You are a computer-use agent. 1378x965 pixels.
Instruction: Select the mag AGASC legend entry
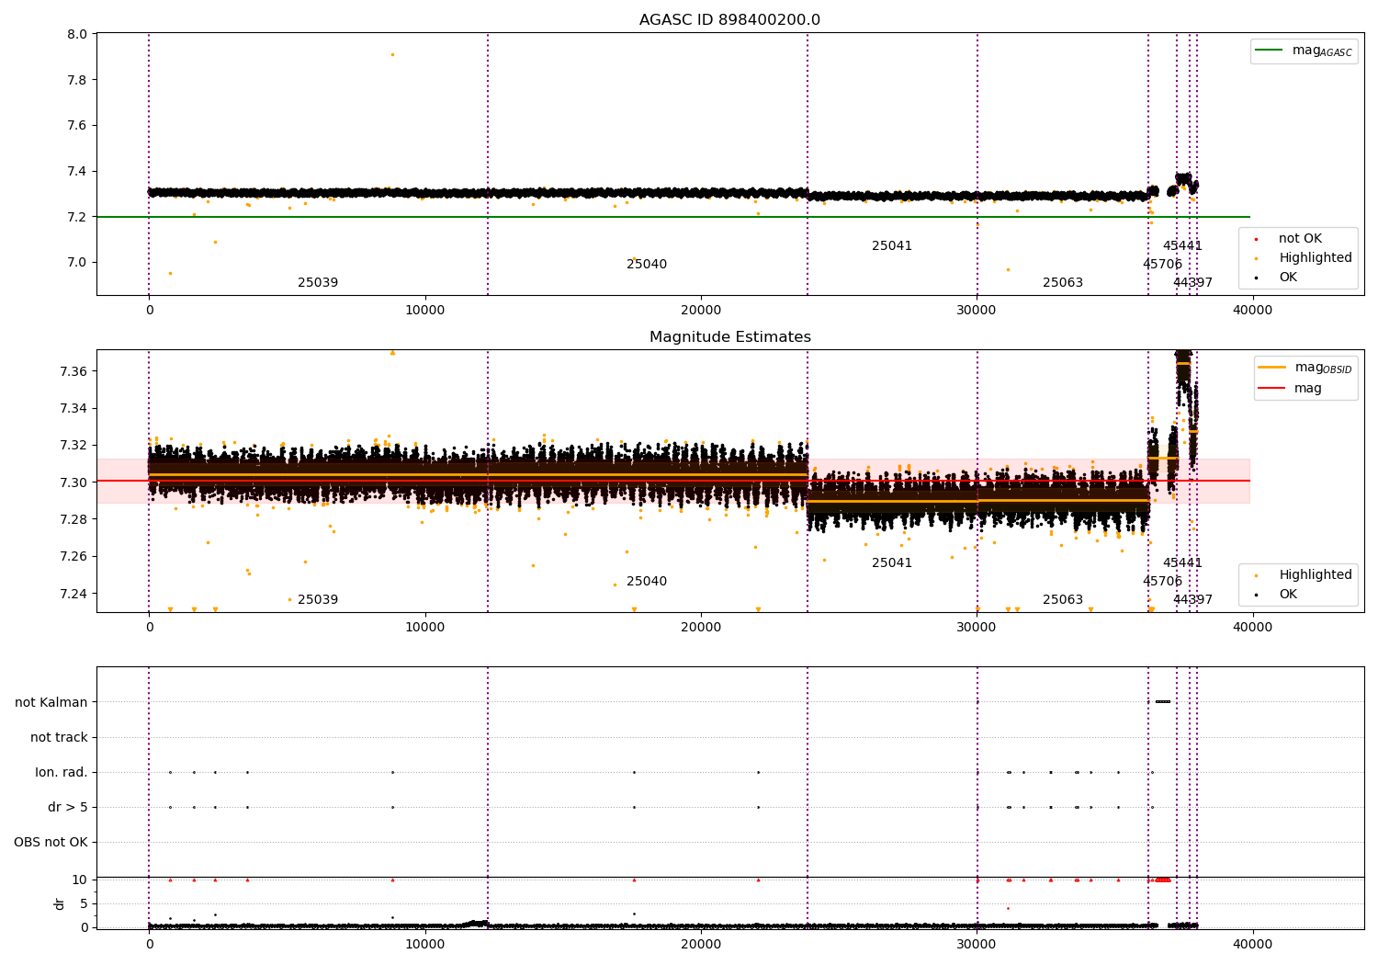[x=1304, y=51]
